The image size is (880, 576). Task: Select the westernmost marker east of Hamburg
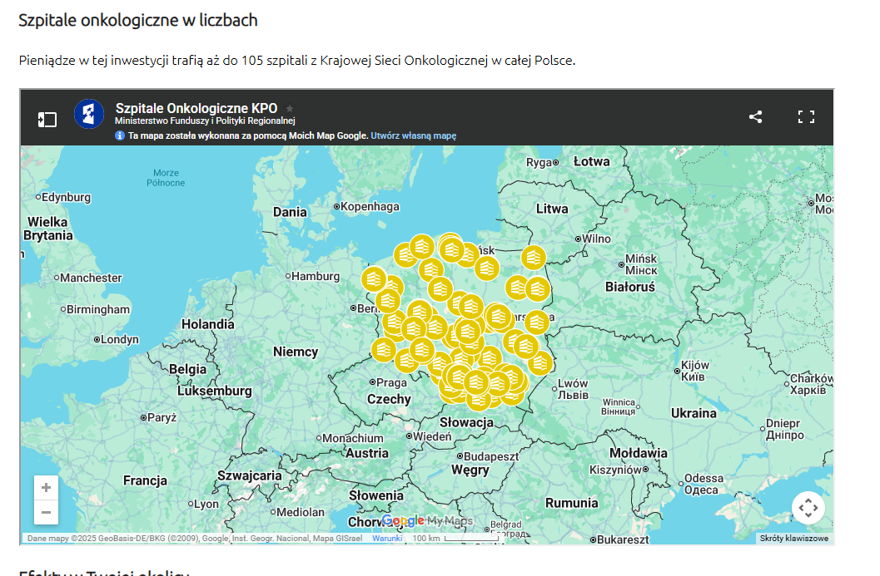(374, 278)
